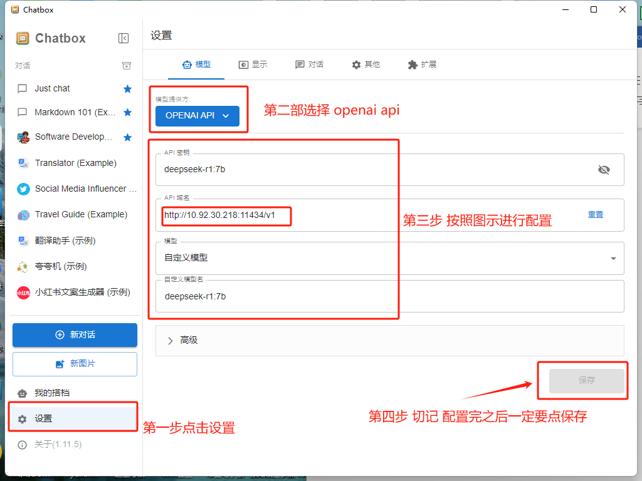The width and height of the screenshot is (642, 481).
Task: Click the Chatbox logo icon
Action: pos(23,38)
